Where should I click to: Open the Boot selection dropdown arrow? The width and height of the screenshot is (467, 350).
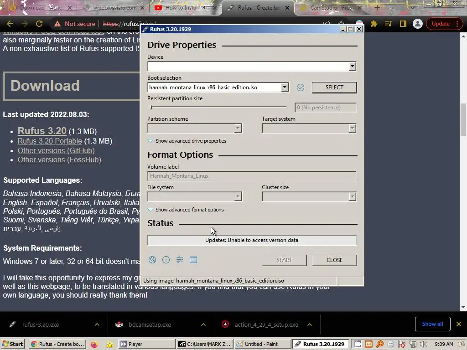point(285,87)
